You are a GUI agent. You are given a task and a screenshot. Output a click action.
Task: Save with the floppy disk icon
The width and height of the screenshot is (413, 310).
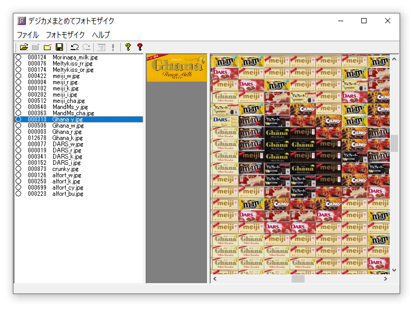[x=59, y=47]
